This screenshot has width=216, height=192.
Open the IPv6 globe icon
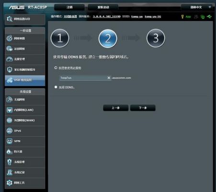coord(9,131)
